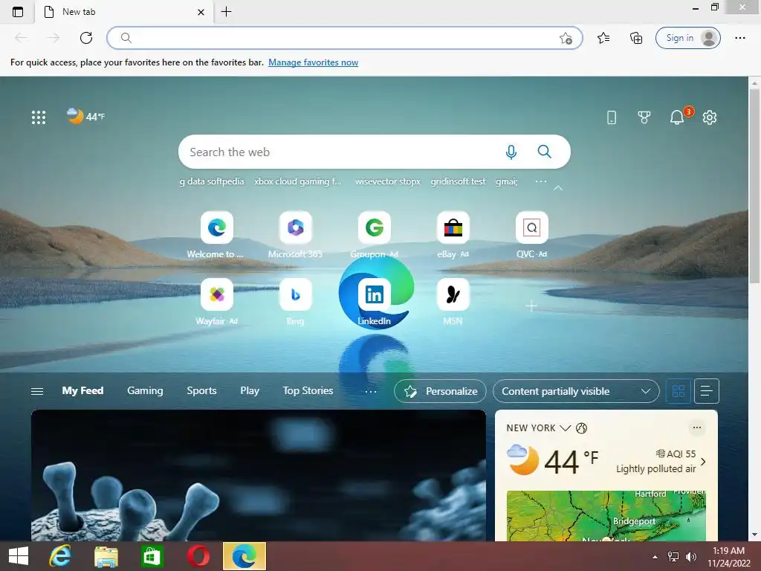Open File Explorer from taskbar
761x571 pixels.
coord(106,556)
